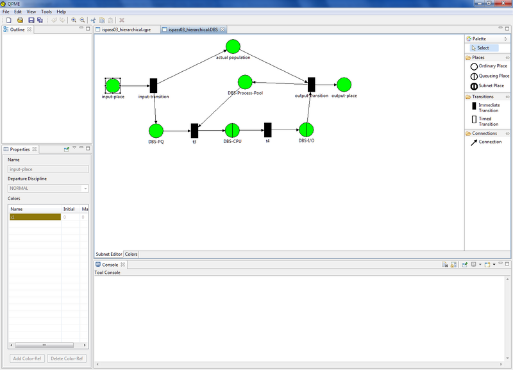
Task: Click the Add Color-Ref button
Action: pos(28,358)
